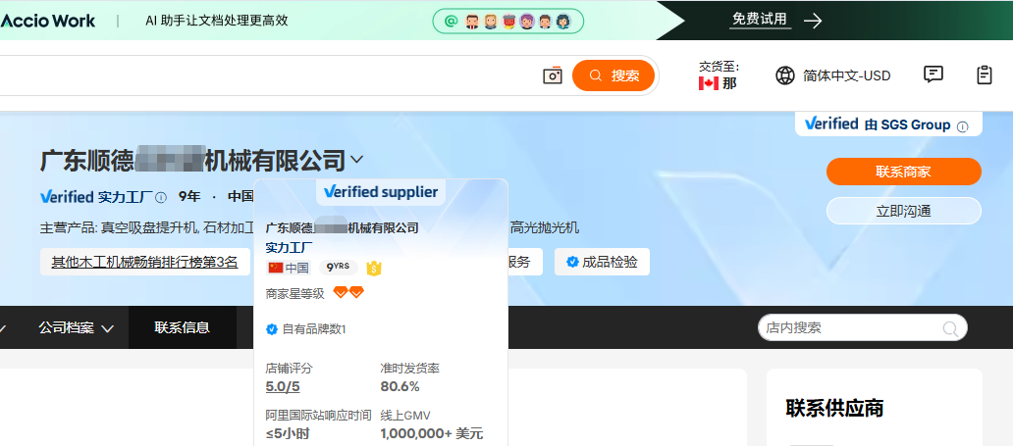
Task: Switch to the 联系信息 tab
Action: point(183,327)
